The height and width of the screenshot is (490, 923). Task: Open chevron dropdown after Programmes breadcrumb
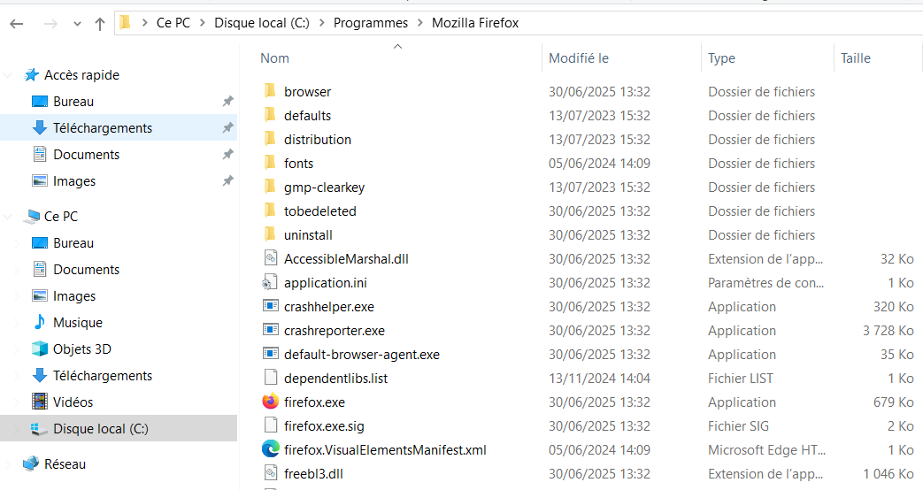pyautogui.click(x=419, y=23)
